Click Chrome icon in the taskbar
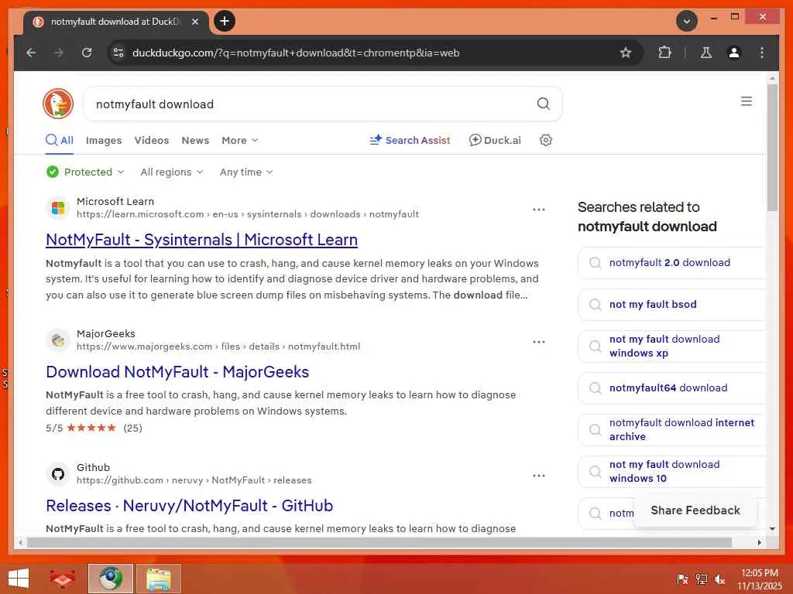This screenshot has width=793, height=594. pyautogui.click(x=110, y=579)
